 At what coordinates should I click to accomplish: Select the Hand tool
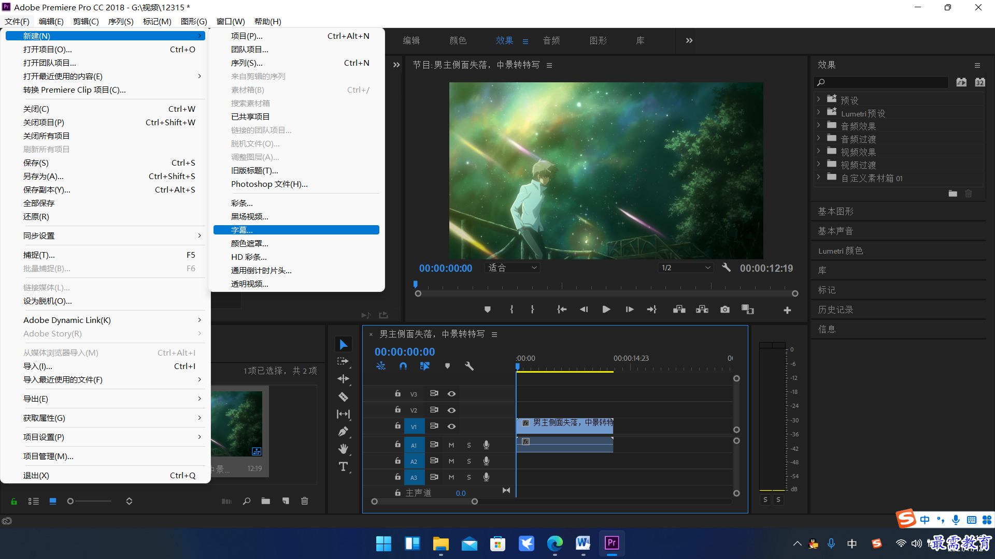343,449
